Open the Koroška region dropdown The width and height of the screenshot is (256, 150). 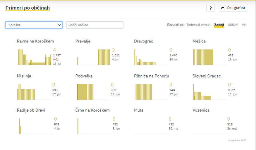coord(34,25)
